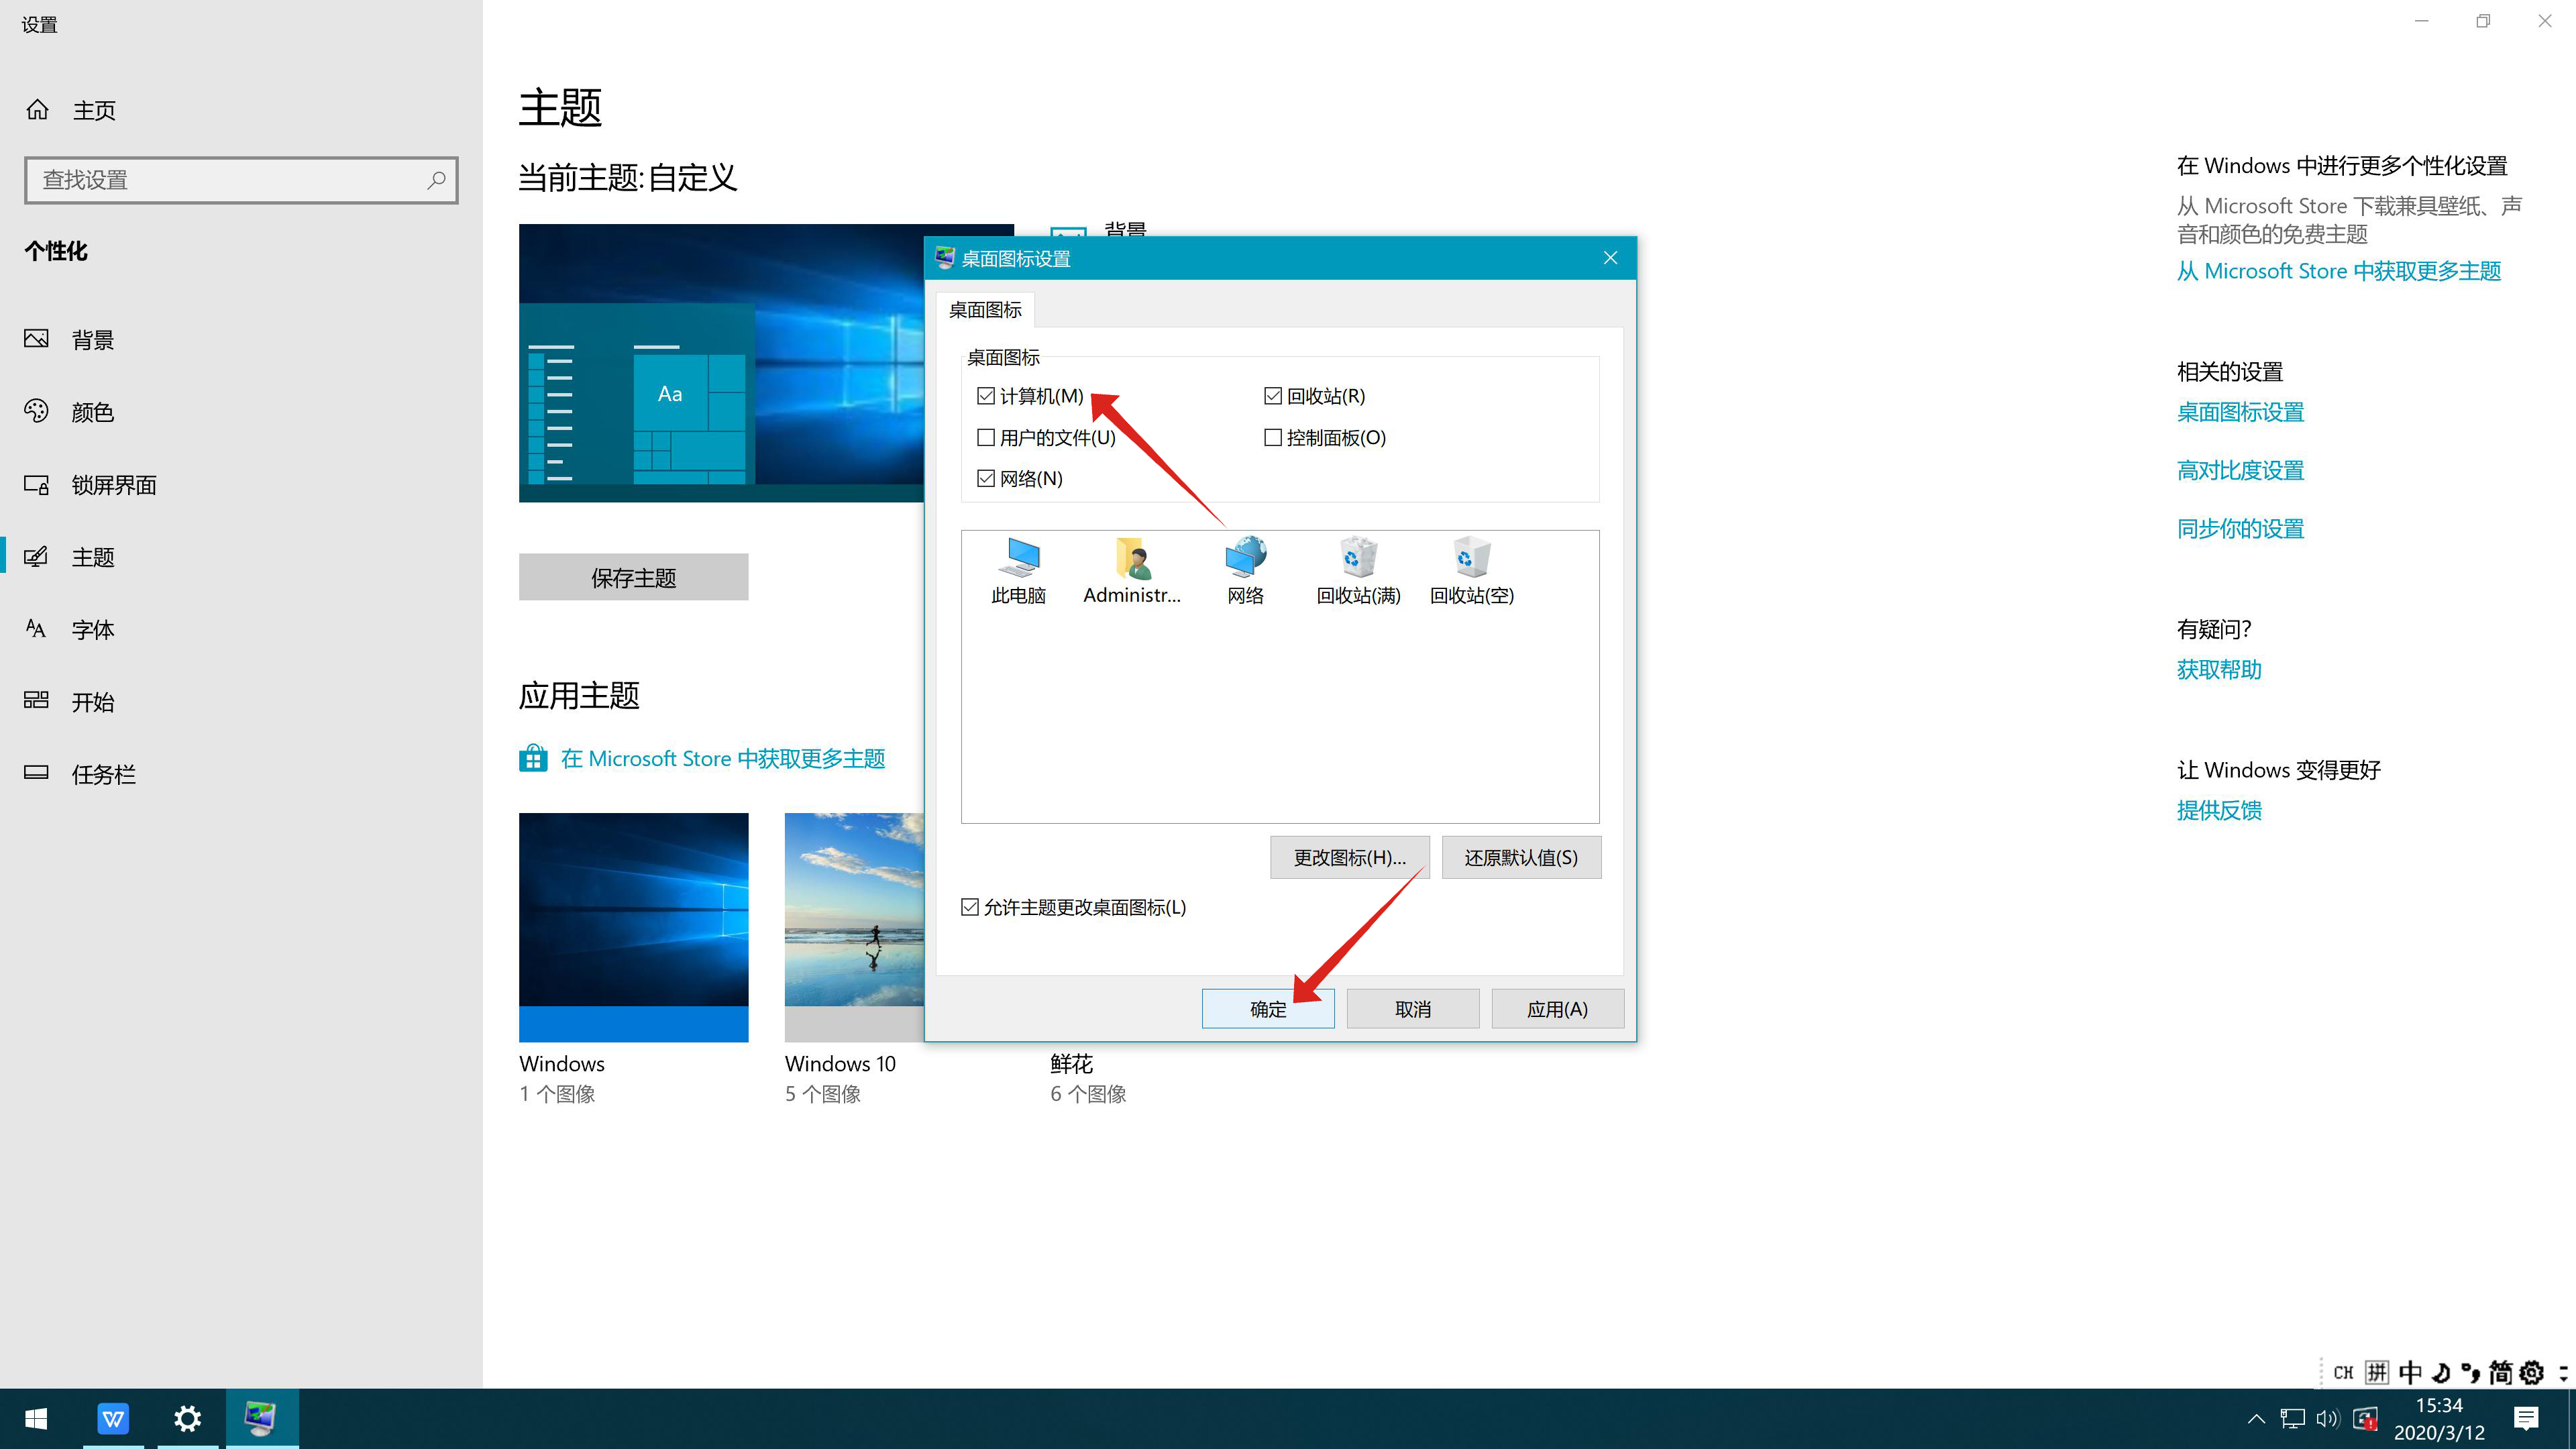This screenshot has width=2576, height=1449.
Task: Click the 背景 (Background) sidebar item
Action: click(92, 338)
